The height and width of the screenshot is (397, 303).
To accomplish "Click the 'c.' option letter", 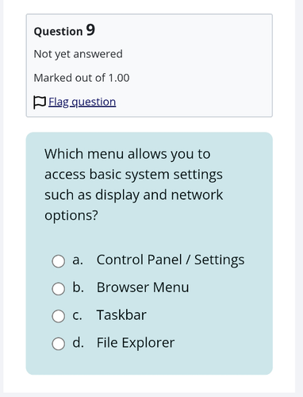I will (77, 315).
